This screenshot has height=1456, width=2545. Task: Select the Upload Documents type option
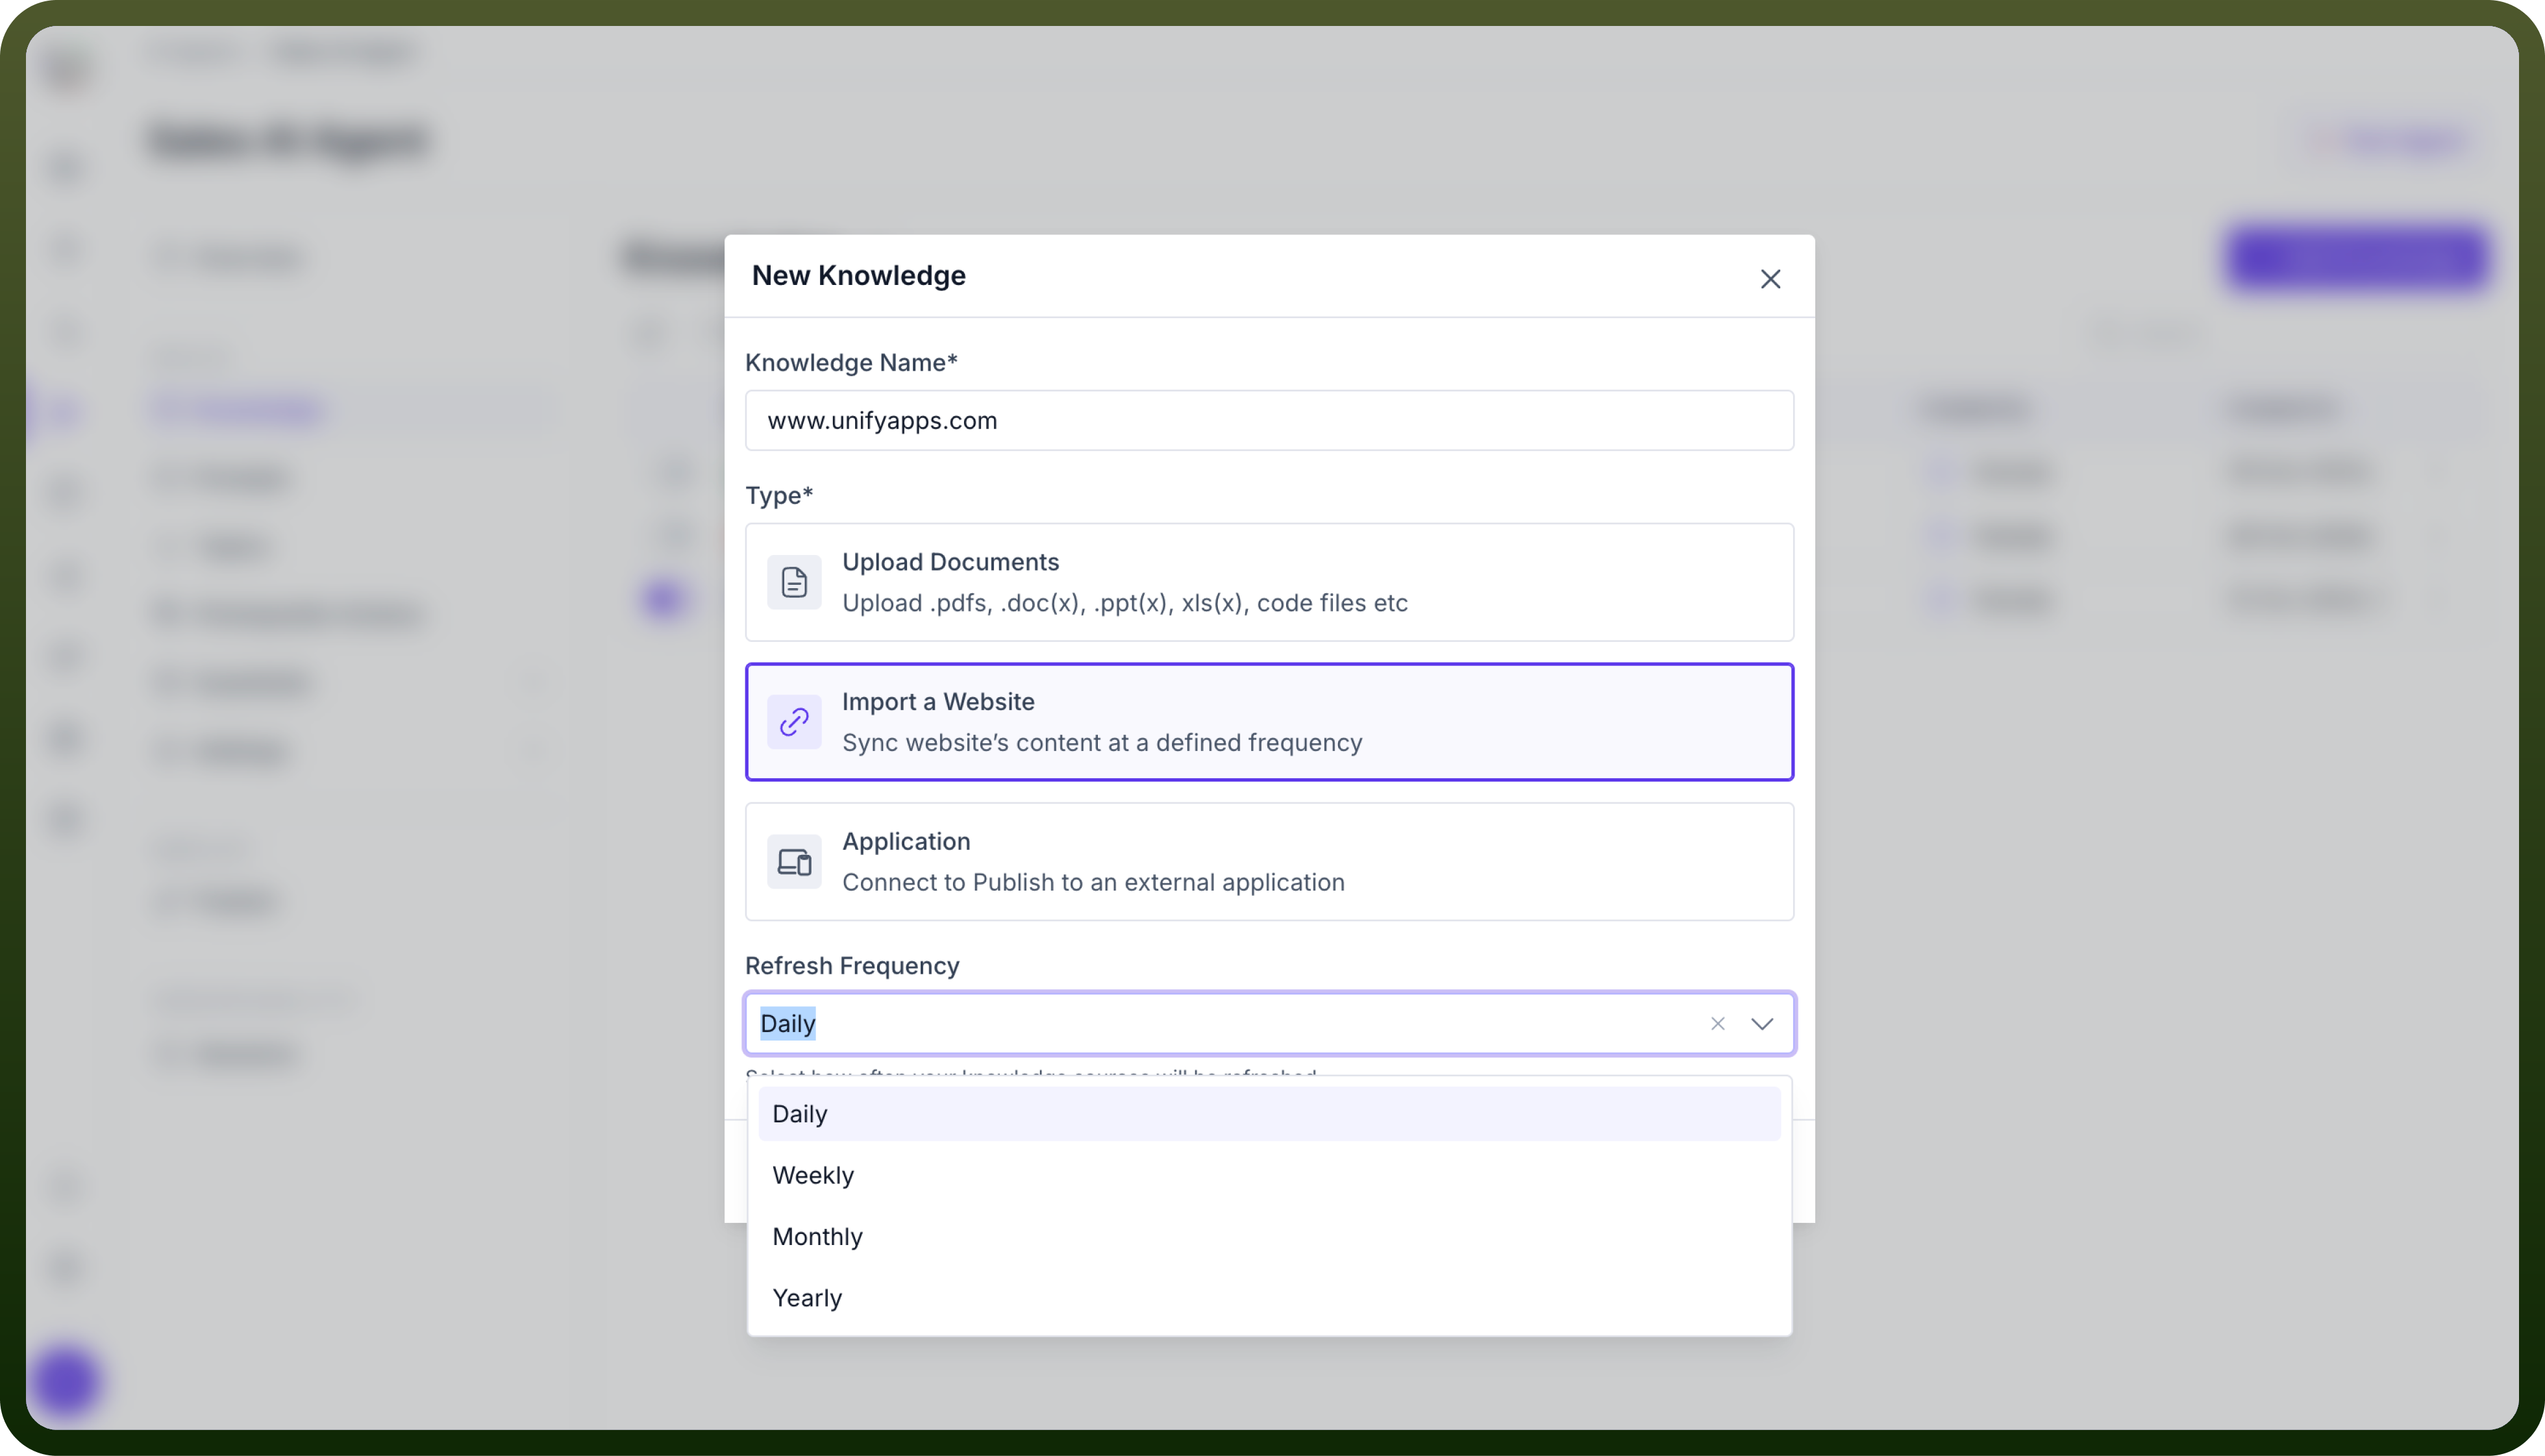pos(1269,582)
